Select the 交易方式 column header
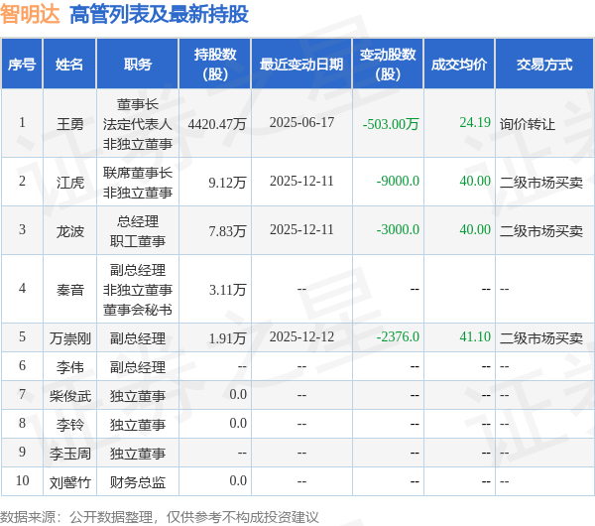The image size is (595, 526). 544,65
